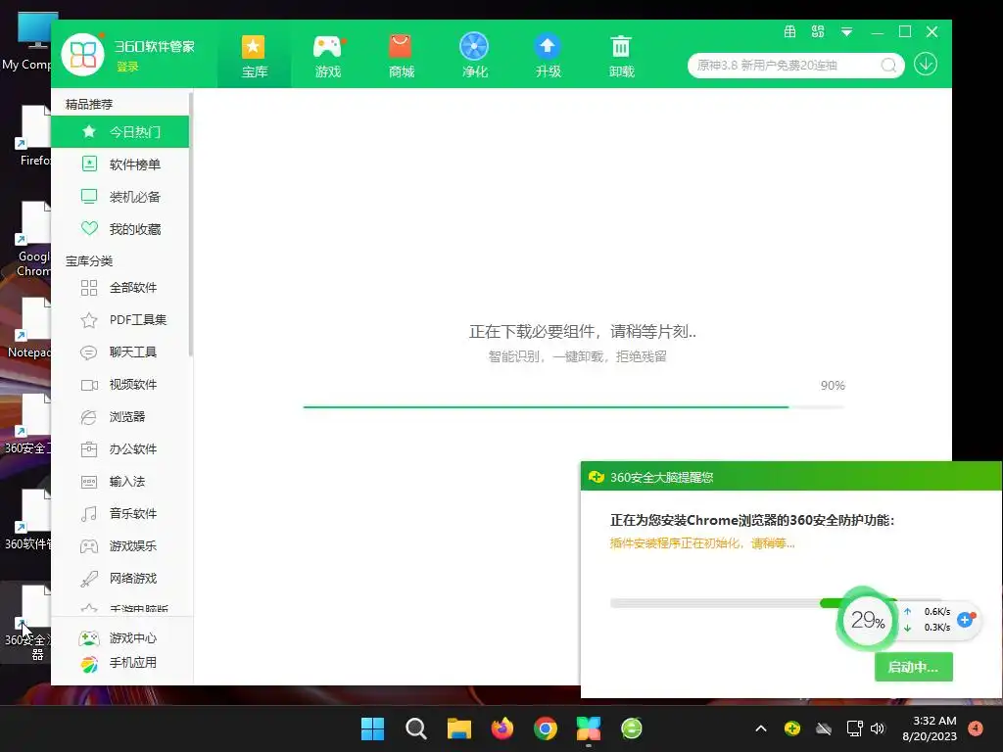Click the volume tray icon
This screenshot has width=1003, height=752.
[x=878, y=728]
